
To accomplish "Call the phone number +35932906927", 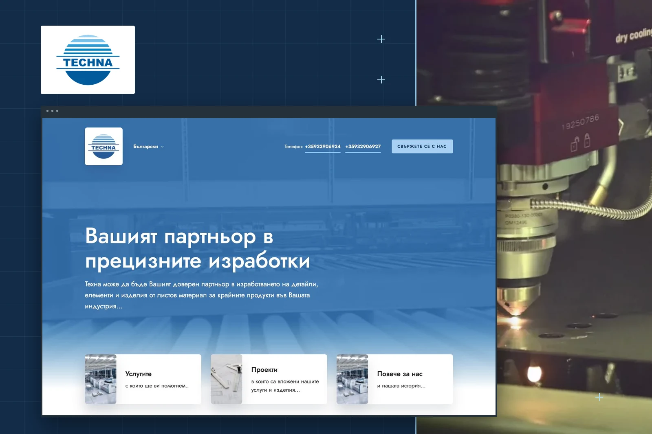I will [x=363, y=147].
